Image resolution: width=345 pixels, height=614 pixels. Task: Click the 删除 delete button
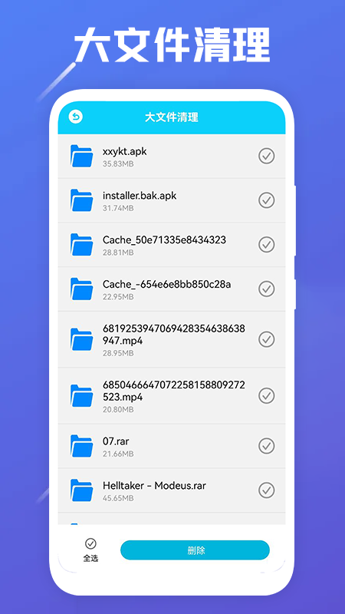[195, 550]
